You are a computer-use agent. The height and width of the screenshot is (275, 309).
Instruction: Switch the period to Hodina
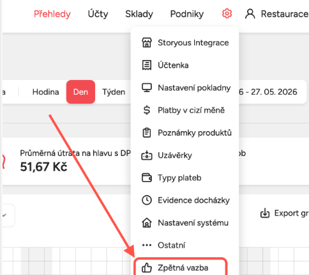[x=45, y=92]
